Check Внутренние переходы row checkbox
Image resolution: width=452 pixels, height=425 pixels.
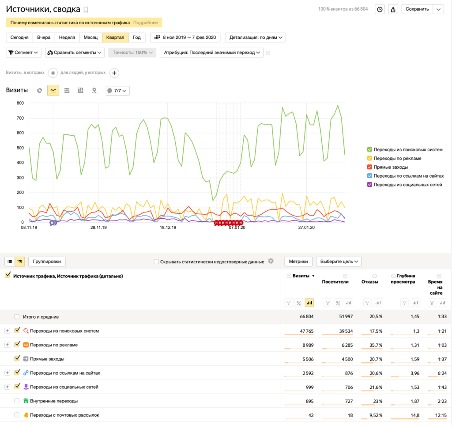[x=17, y=401]
